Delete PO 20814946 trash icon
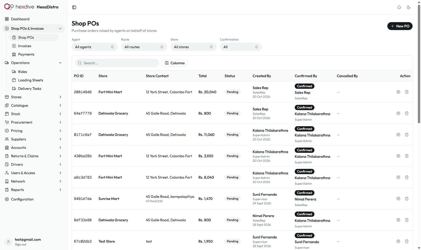Image resolution: width=421 pixels, height=250 pixels. click(407, 92)
